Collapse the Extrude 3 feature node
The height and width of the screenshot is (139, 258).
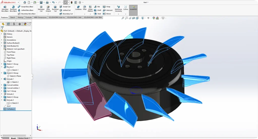[x=2, y=100]
